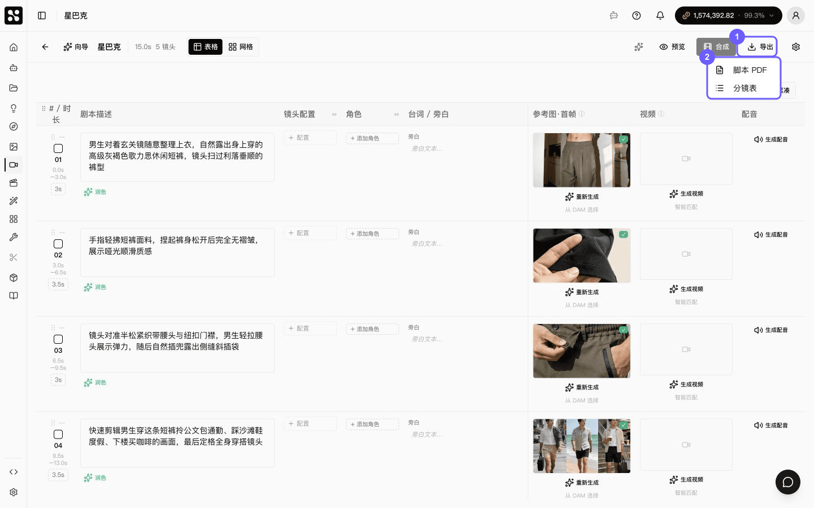Choose 脚本 PDF from export menu
Image resolution: width=814 pixels, height=508 pixels.
coord(743,70)
